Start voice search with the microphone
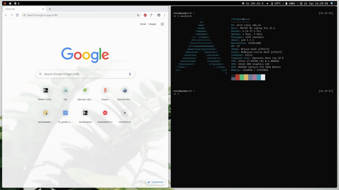Screen dimensions: 339x190 pyautogui.click(x=130, y=74)
